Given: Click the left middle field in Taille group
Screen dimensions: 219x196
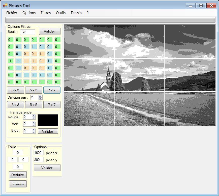Looking at the screenshot, I should (x=12, y=160).
